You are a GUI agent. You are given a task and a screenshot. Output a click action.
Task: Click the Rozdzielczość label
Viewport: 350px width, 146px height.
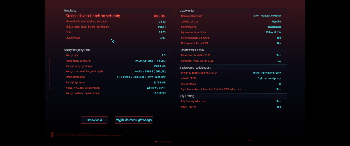click(189, 27)
